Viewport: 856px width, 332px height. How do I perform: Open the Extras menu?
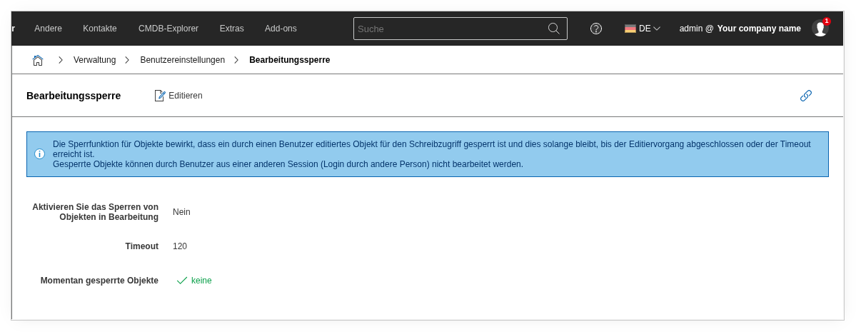(232, 29)
